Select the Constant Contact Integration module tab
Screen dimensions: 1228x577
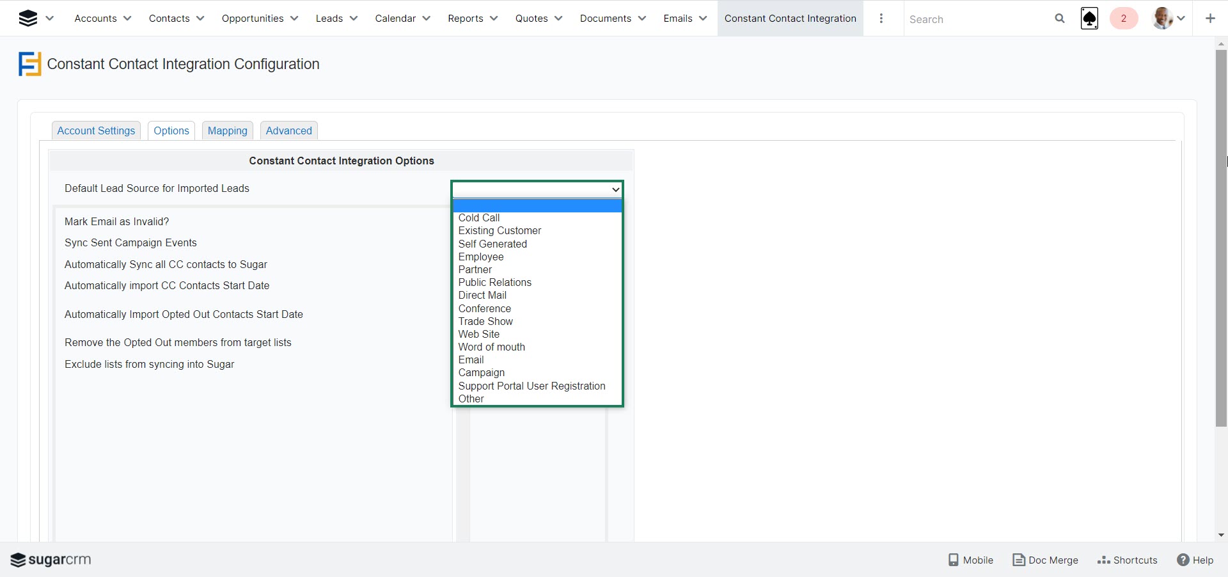pyautogui.click(x=791, y=19)
